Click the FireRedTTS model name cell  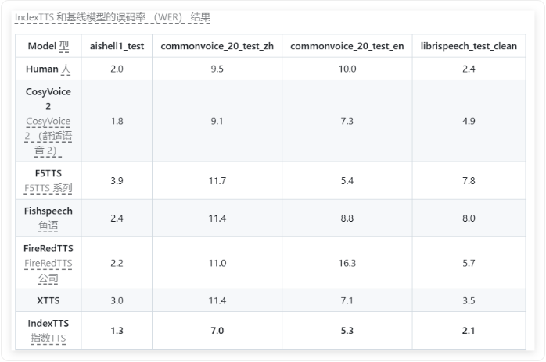(48, 263)
